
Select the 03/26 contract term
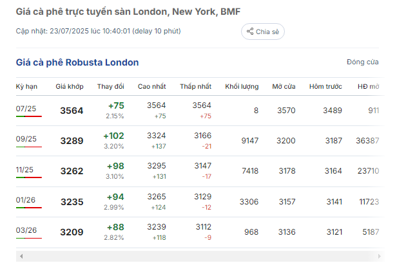[26, 230]
